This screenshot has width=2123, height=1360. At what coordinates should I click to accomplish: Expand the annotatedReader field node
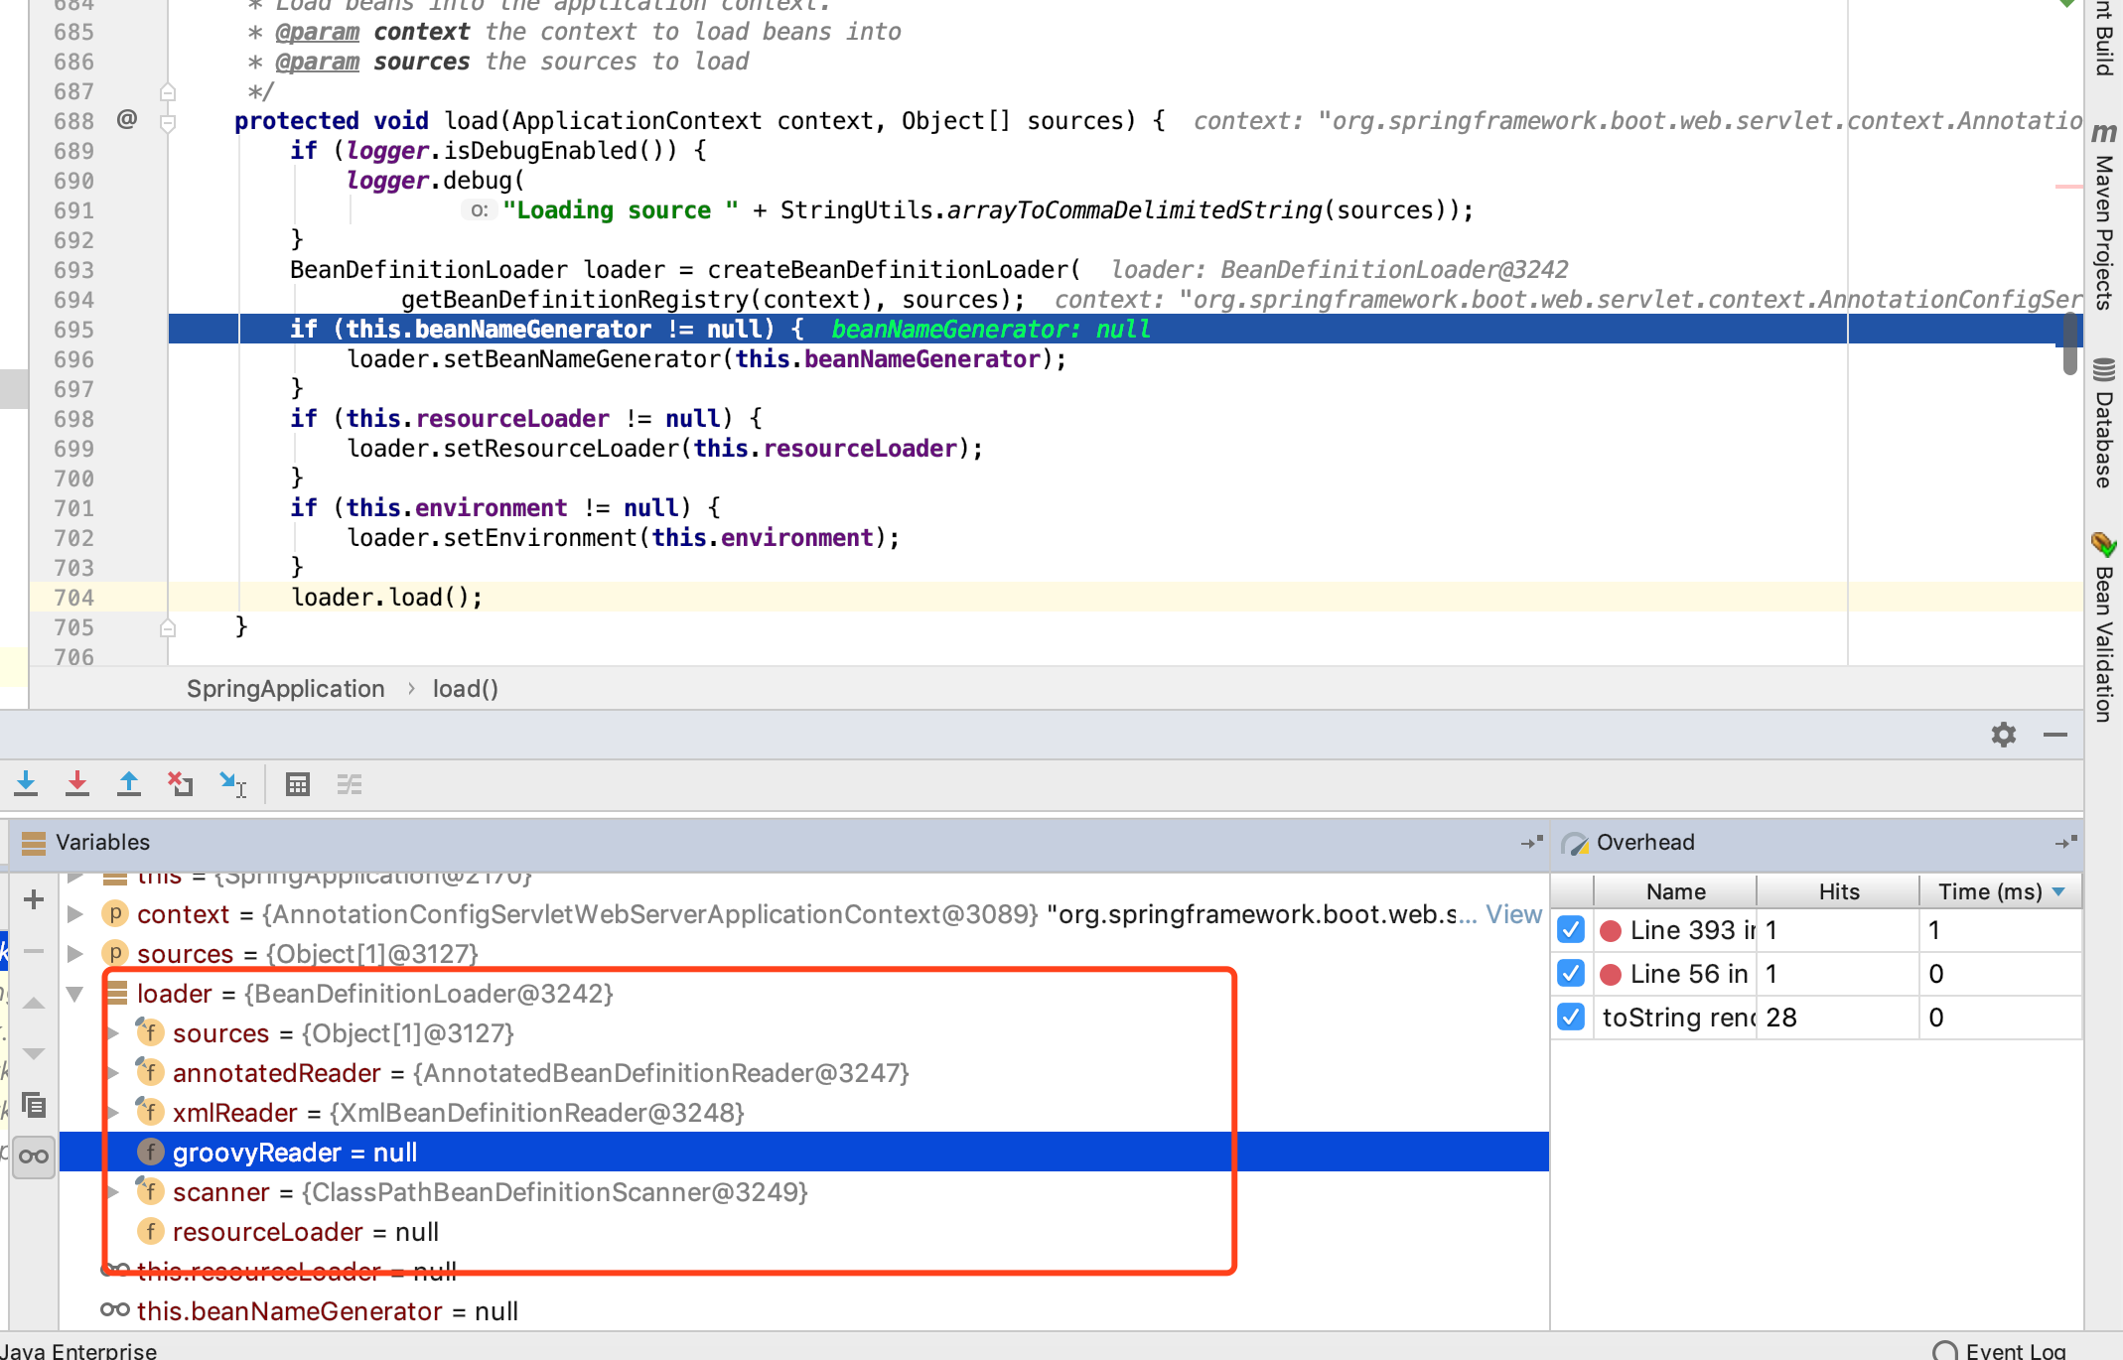(113, 1073)
